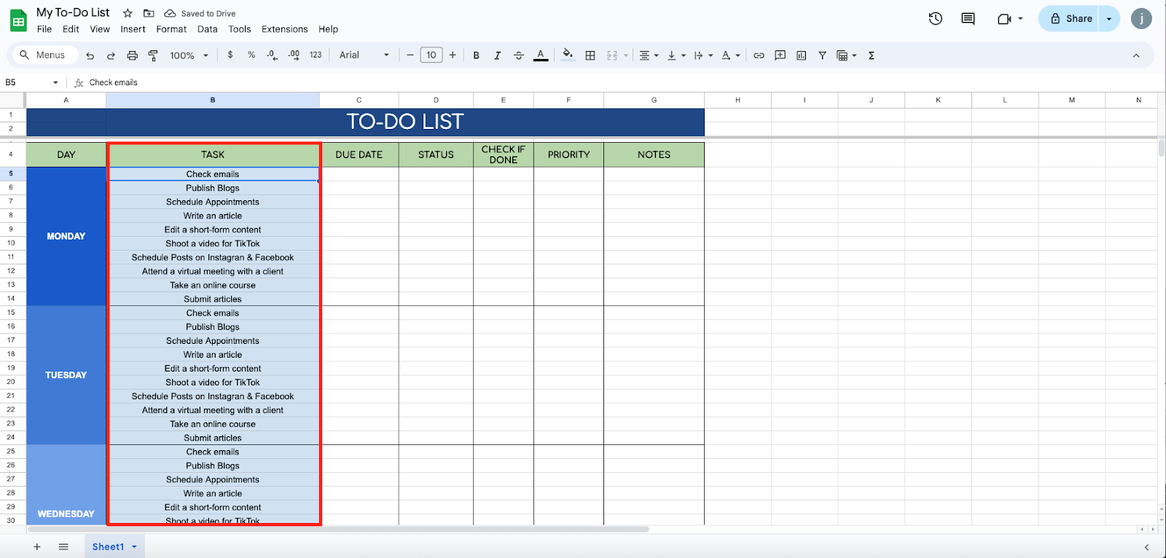
Task: Click the Move to folder icon
Action: (x=149, y=13)
